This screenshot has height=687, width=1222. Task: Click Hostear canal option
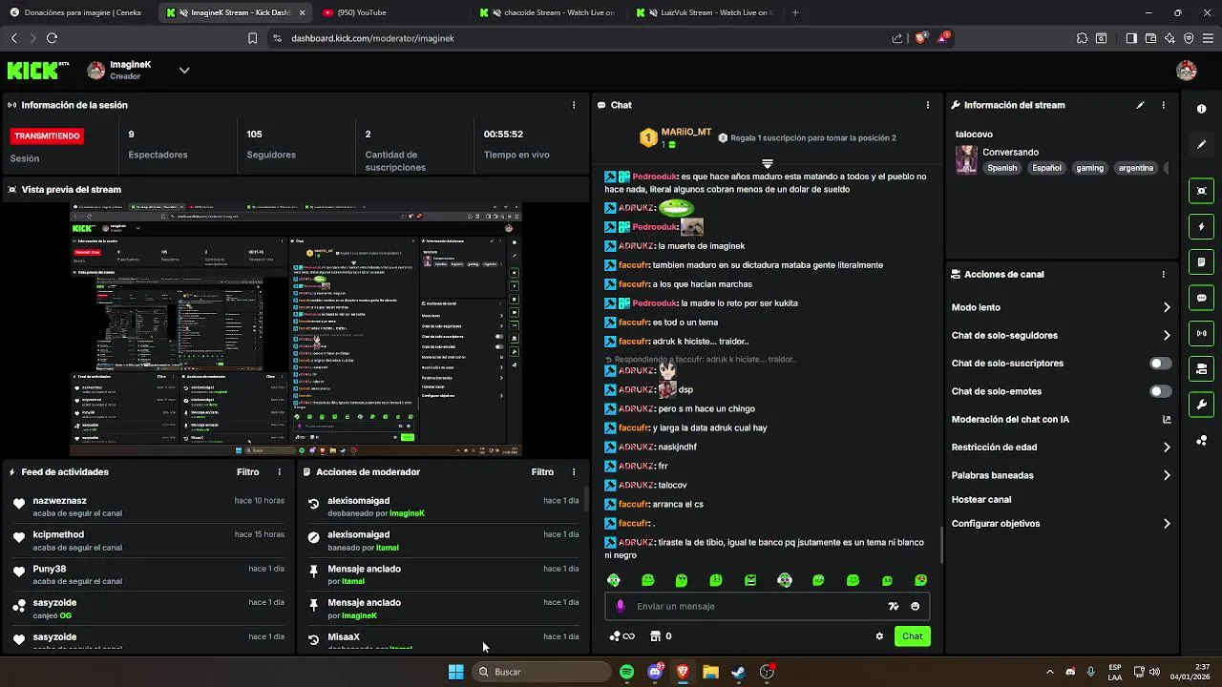coord(981,500)
